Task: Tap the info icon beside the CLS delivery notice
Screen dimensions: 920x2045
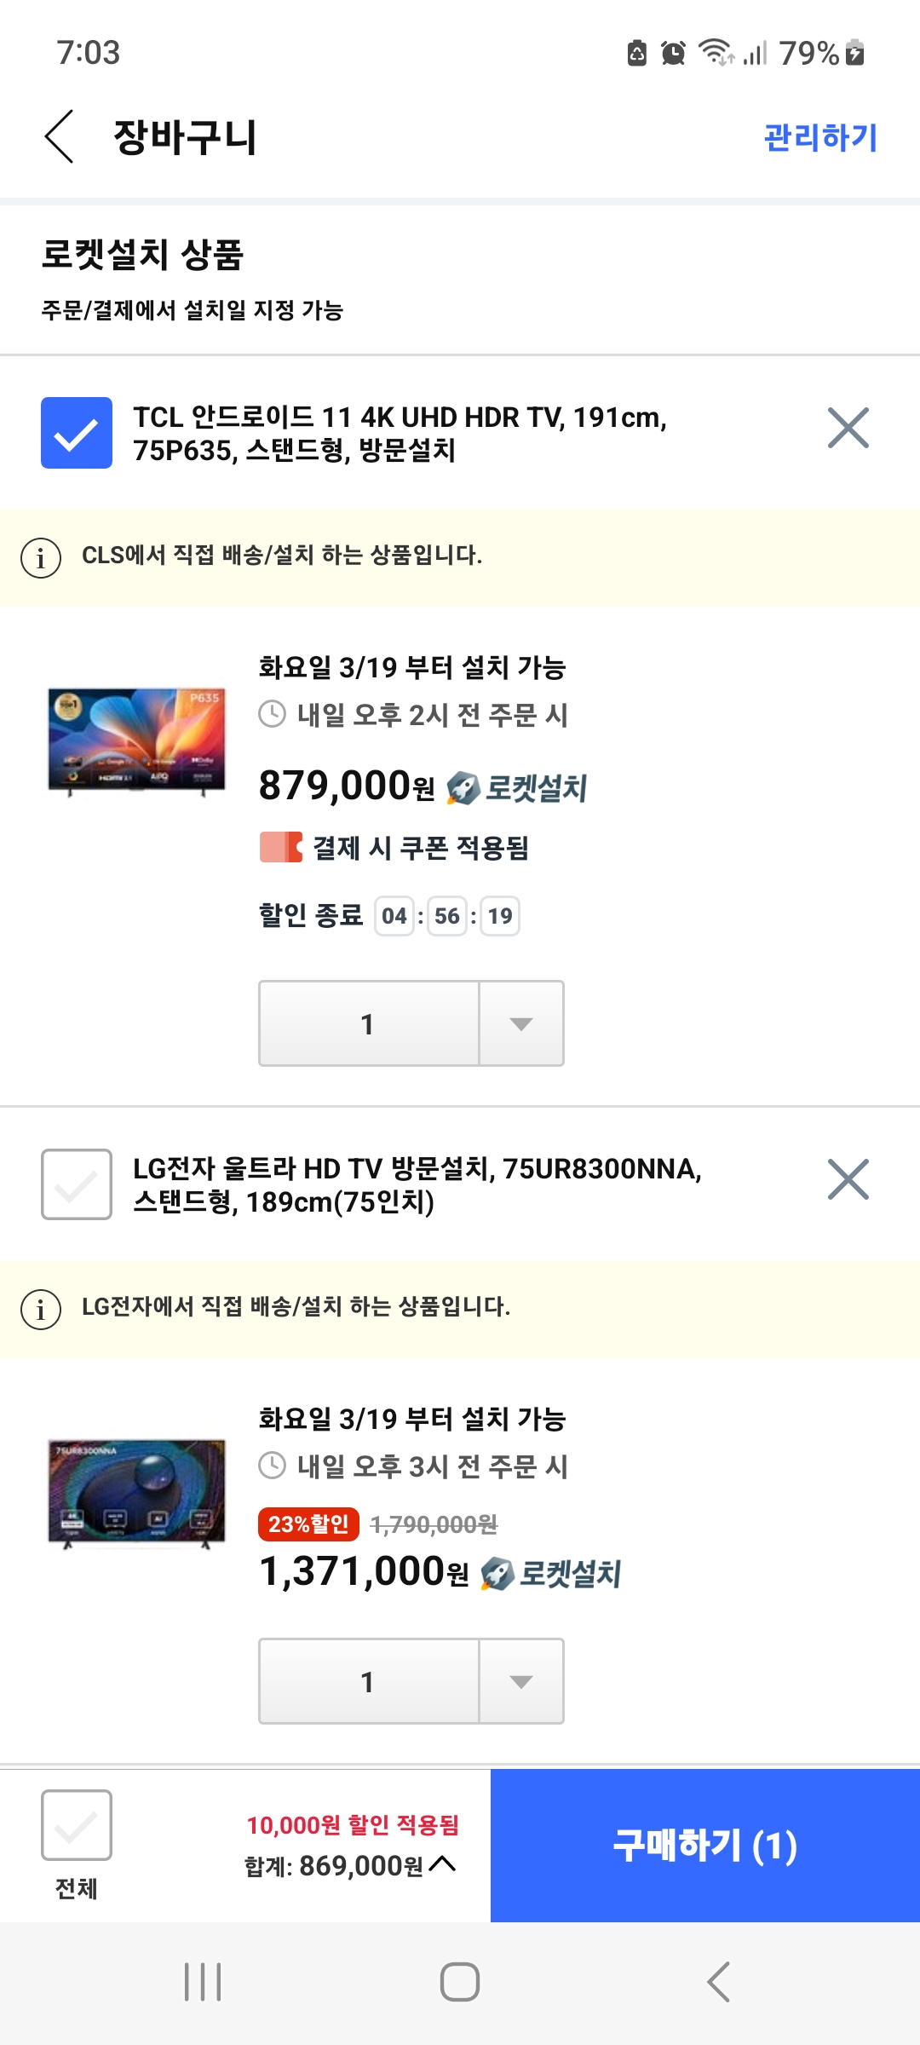Action: tap(41, 558)
